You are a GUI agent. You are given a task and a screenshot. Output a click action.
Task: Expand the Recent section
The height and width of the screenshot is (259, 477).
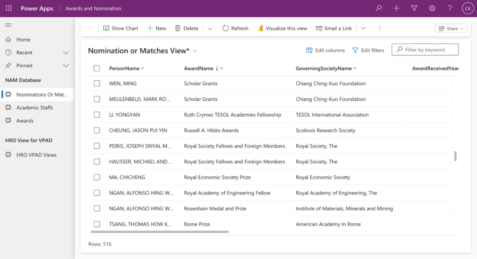66,52
